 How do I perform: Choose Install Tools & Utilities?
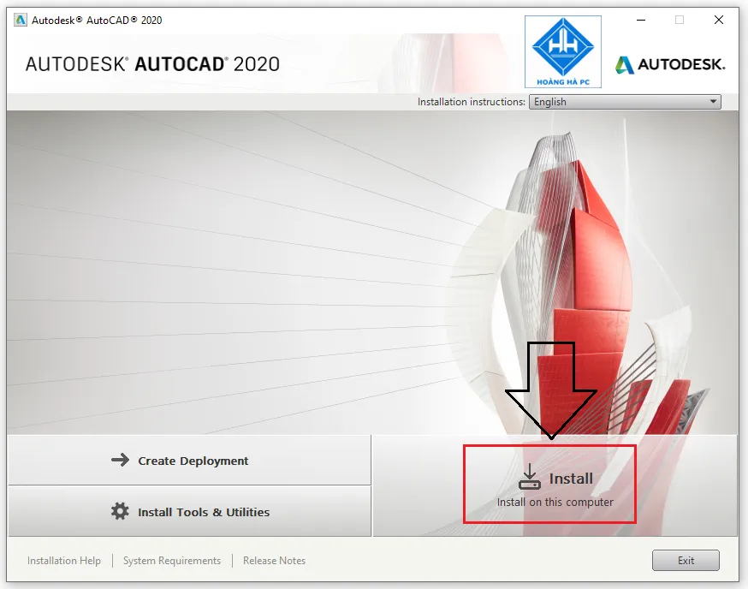204,512
